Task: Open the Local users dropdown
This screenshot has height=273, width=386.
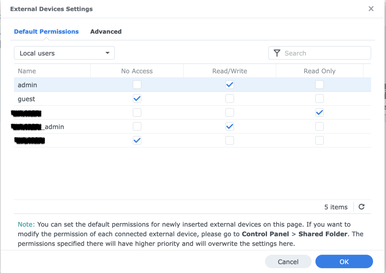Action: (x=64, y=53)
